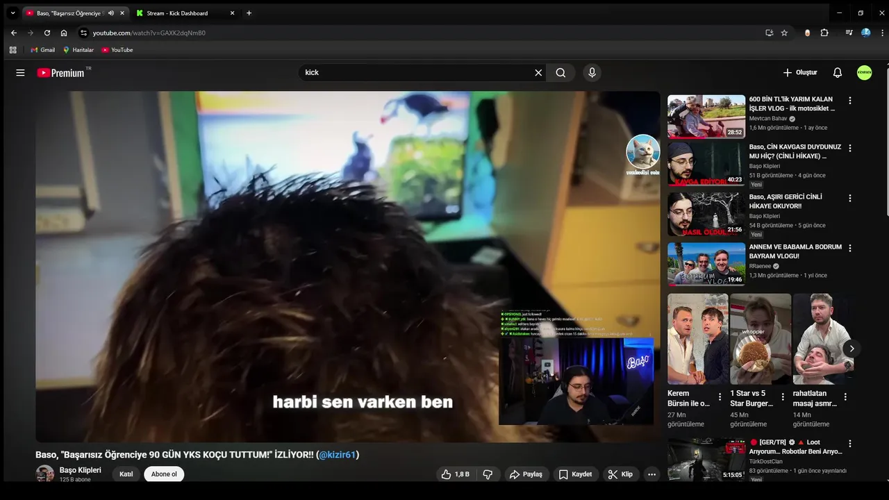Image resolution: width=889 pixels, height=500 pixels.
Task: Open RRaenee channel name
Action: coord(761,266)
